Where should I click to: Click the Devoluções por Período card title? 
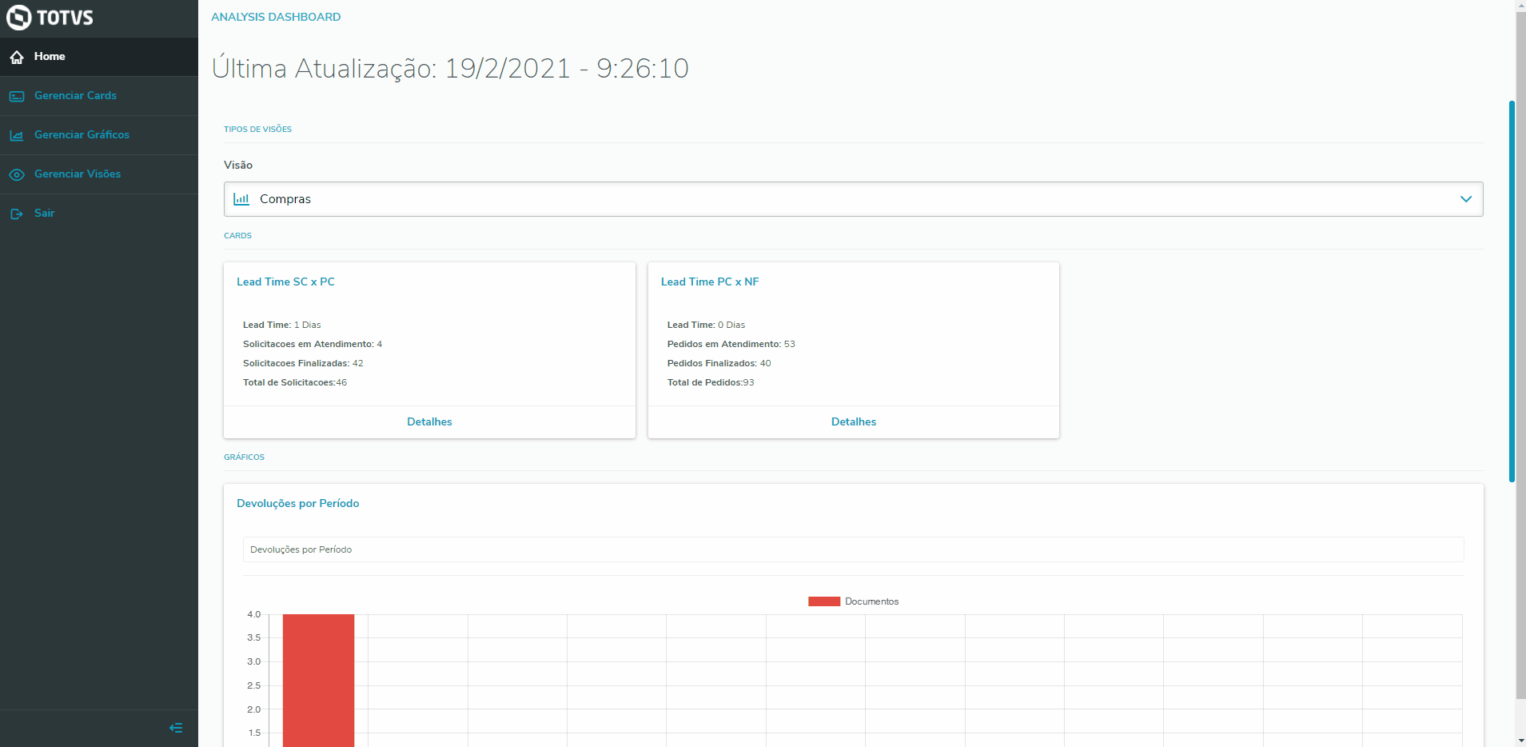pyautogui.click(x=298, y=503)
